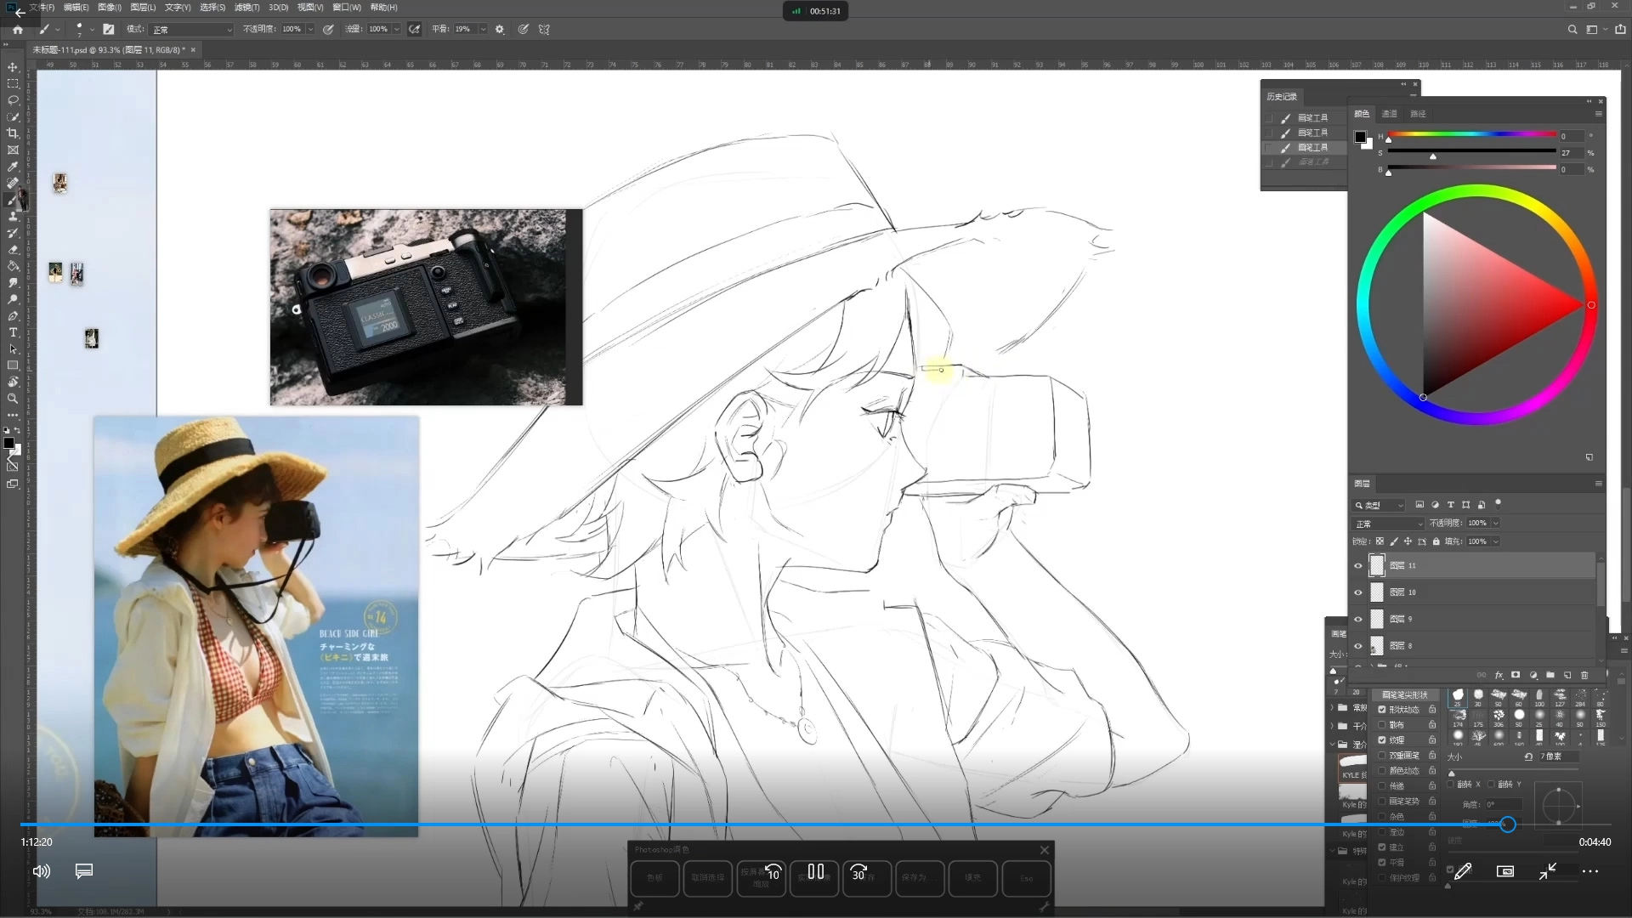Click the add layer mask icon
This screenshot has width=1632, height=918.
coord(1516,676)
